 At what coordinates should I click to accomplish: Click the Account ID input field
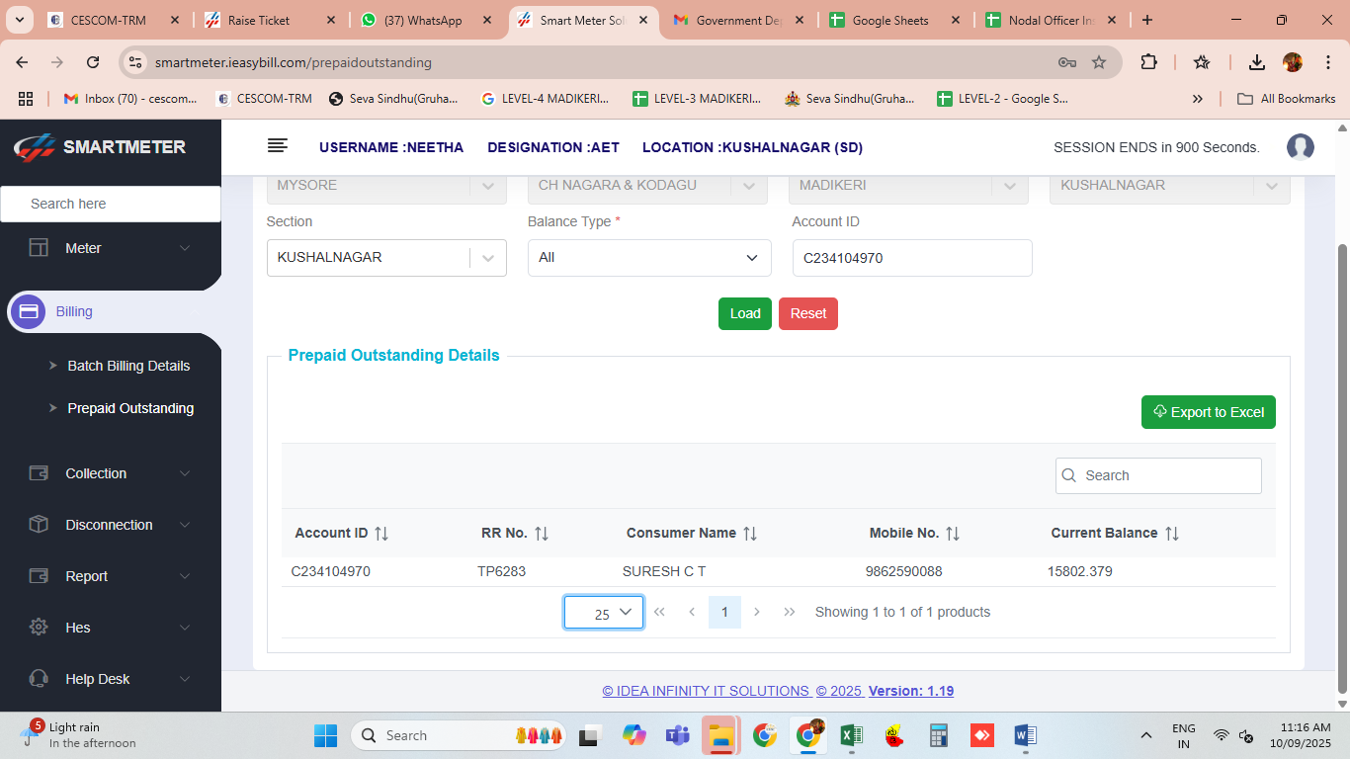912,258
